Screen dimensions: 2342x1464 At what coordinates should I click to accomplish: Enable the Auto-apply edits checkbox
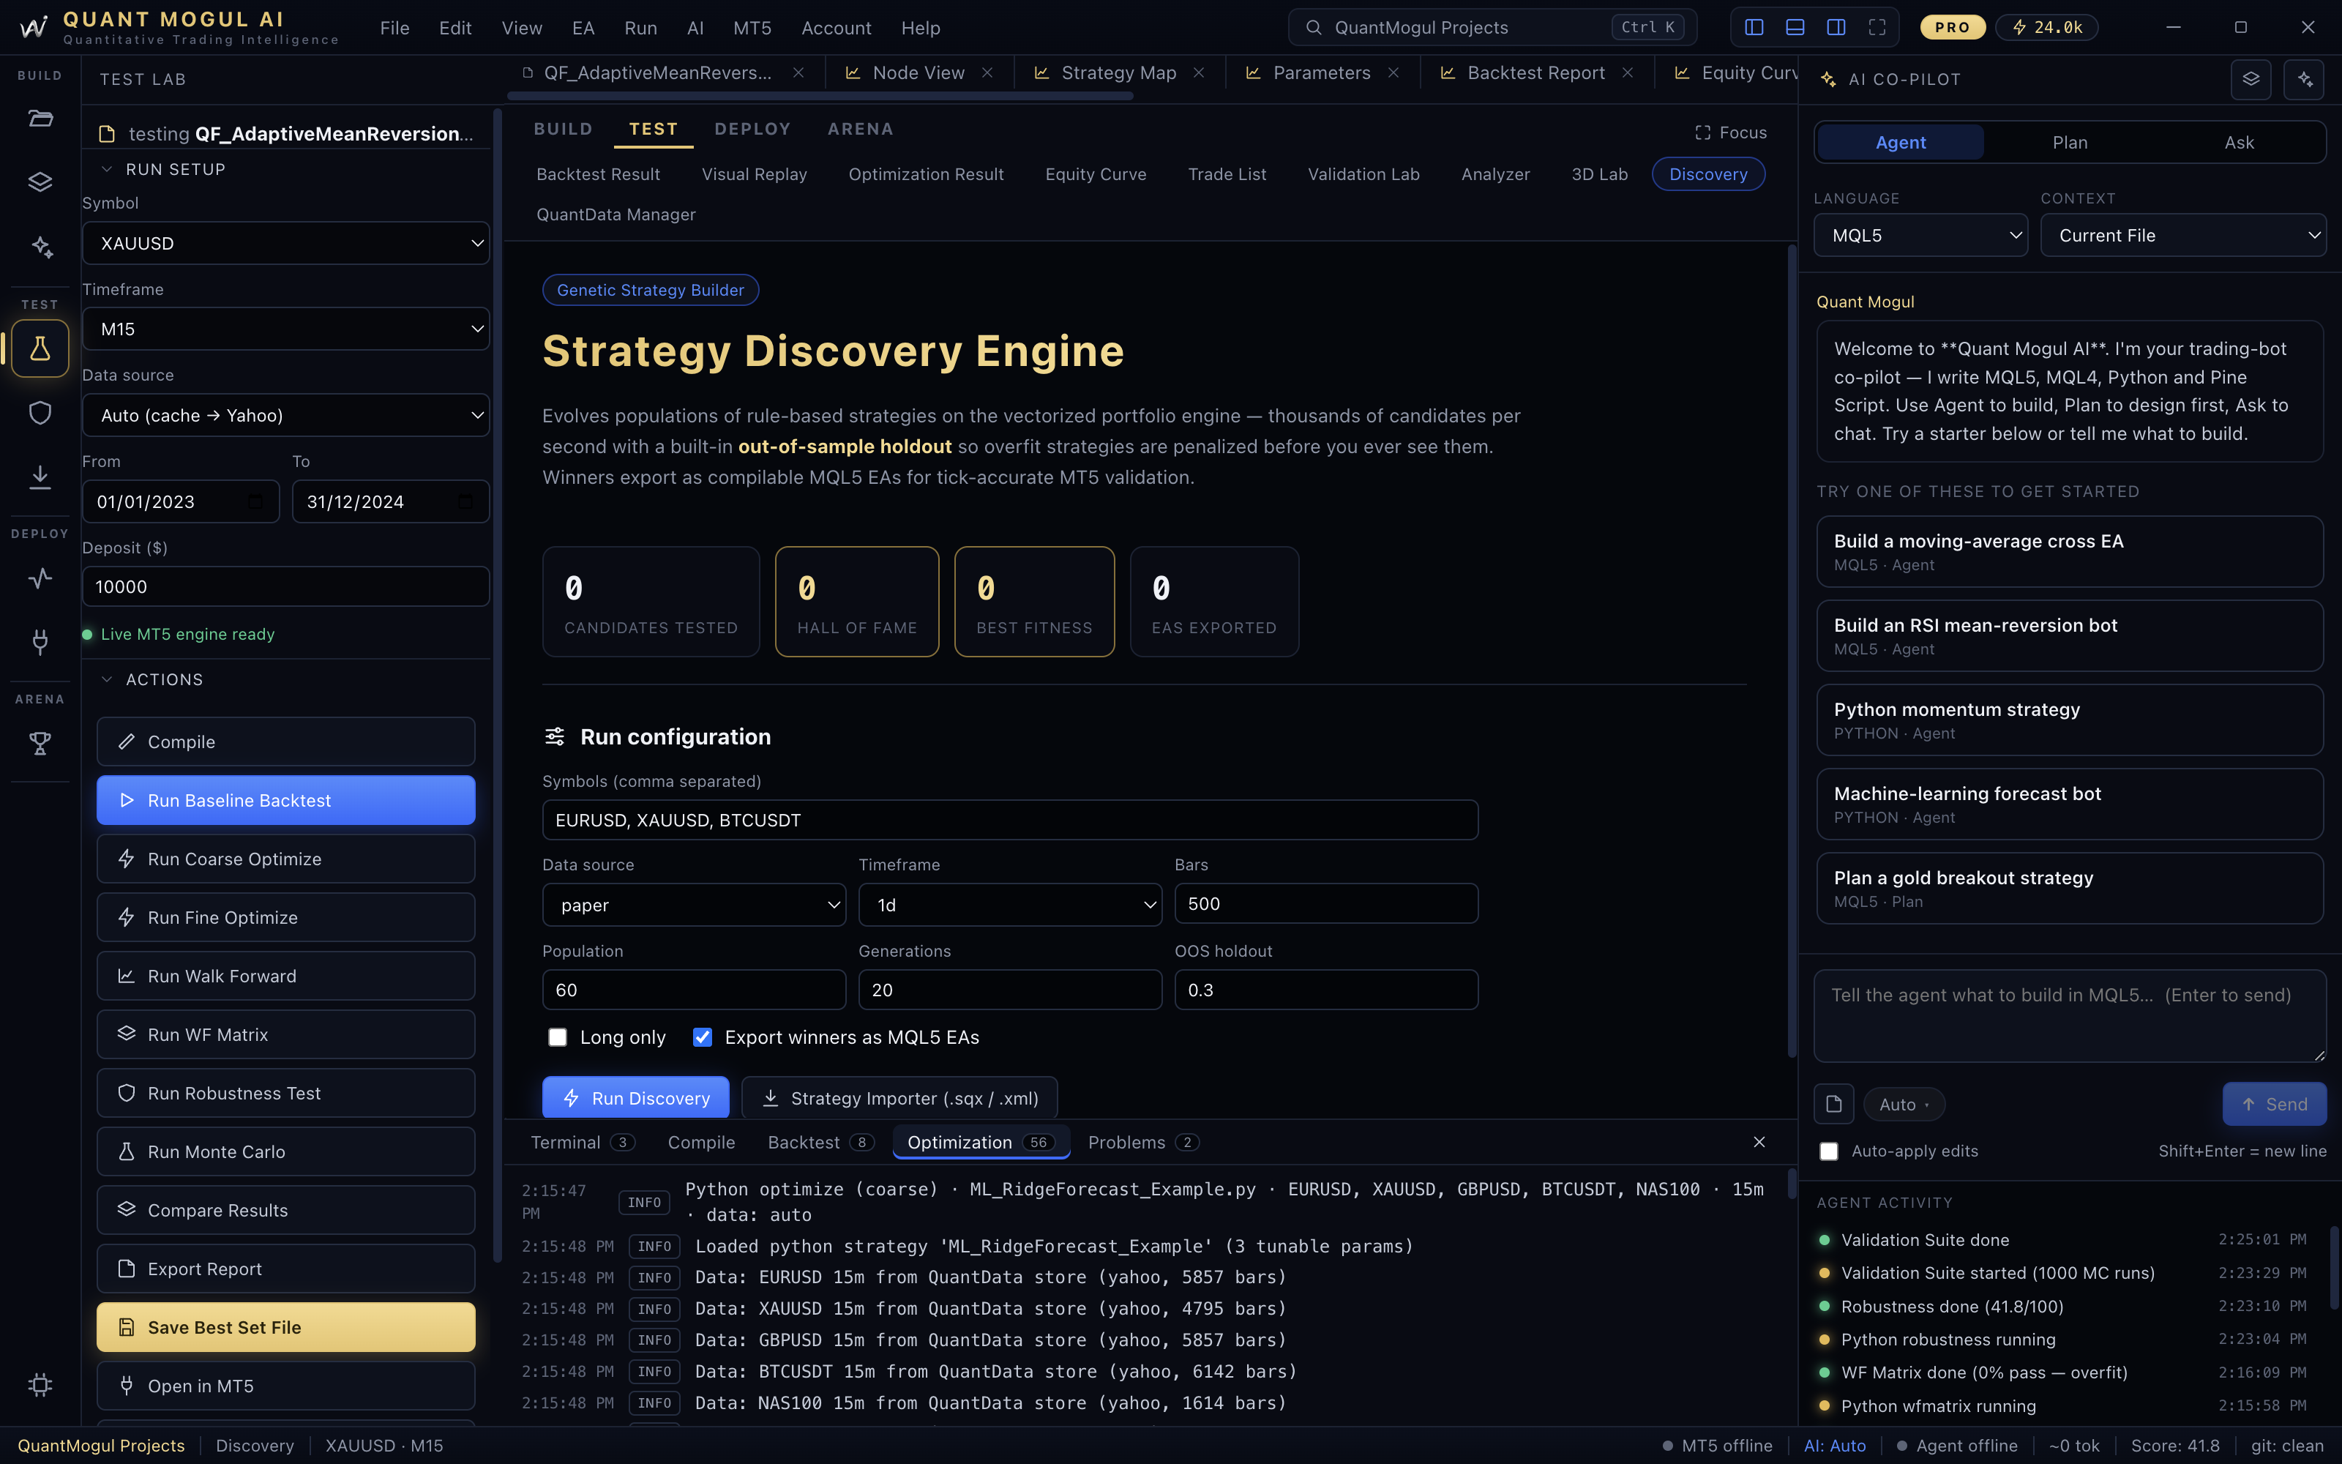tap(1828, 1151)
